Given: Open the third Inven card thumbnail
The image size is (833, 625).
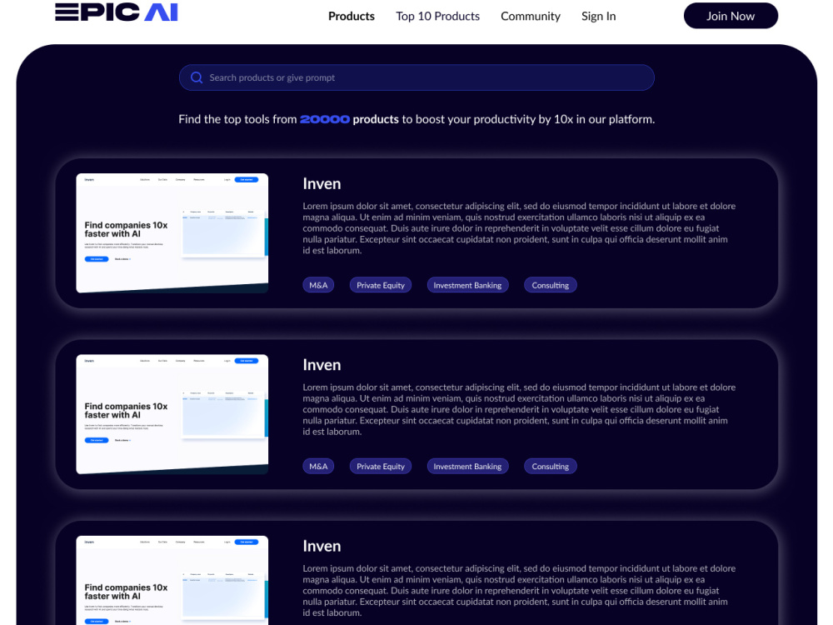Looking at the screenshot, I should click(x=172, y=580).
